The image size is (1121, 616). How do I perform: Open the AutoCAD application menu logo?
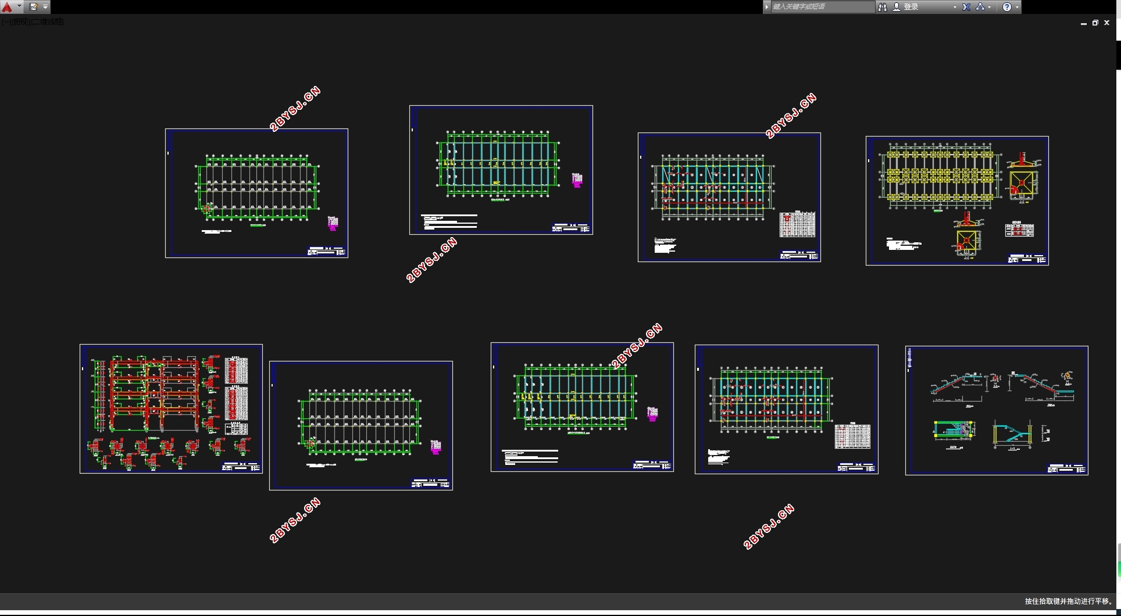8,7
